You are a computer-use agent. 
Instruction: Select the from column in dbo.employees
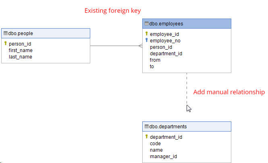click(x=155, y=60)
